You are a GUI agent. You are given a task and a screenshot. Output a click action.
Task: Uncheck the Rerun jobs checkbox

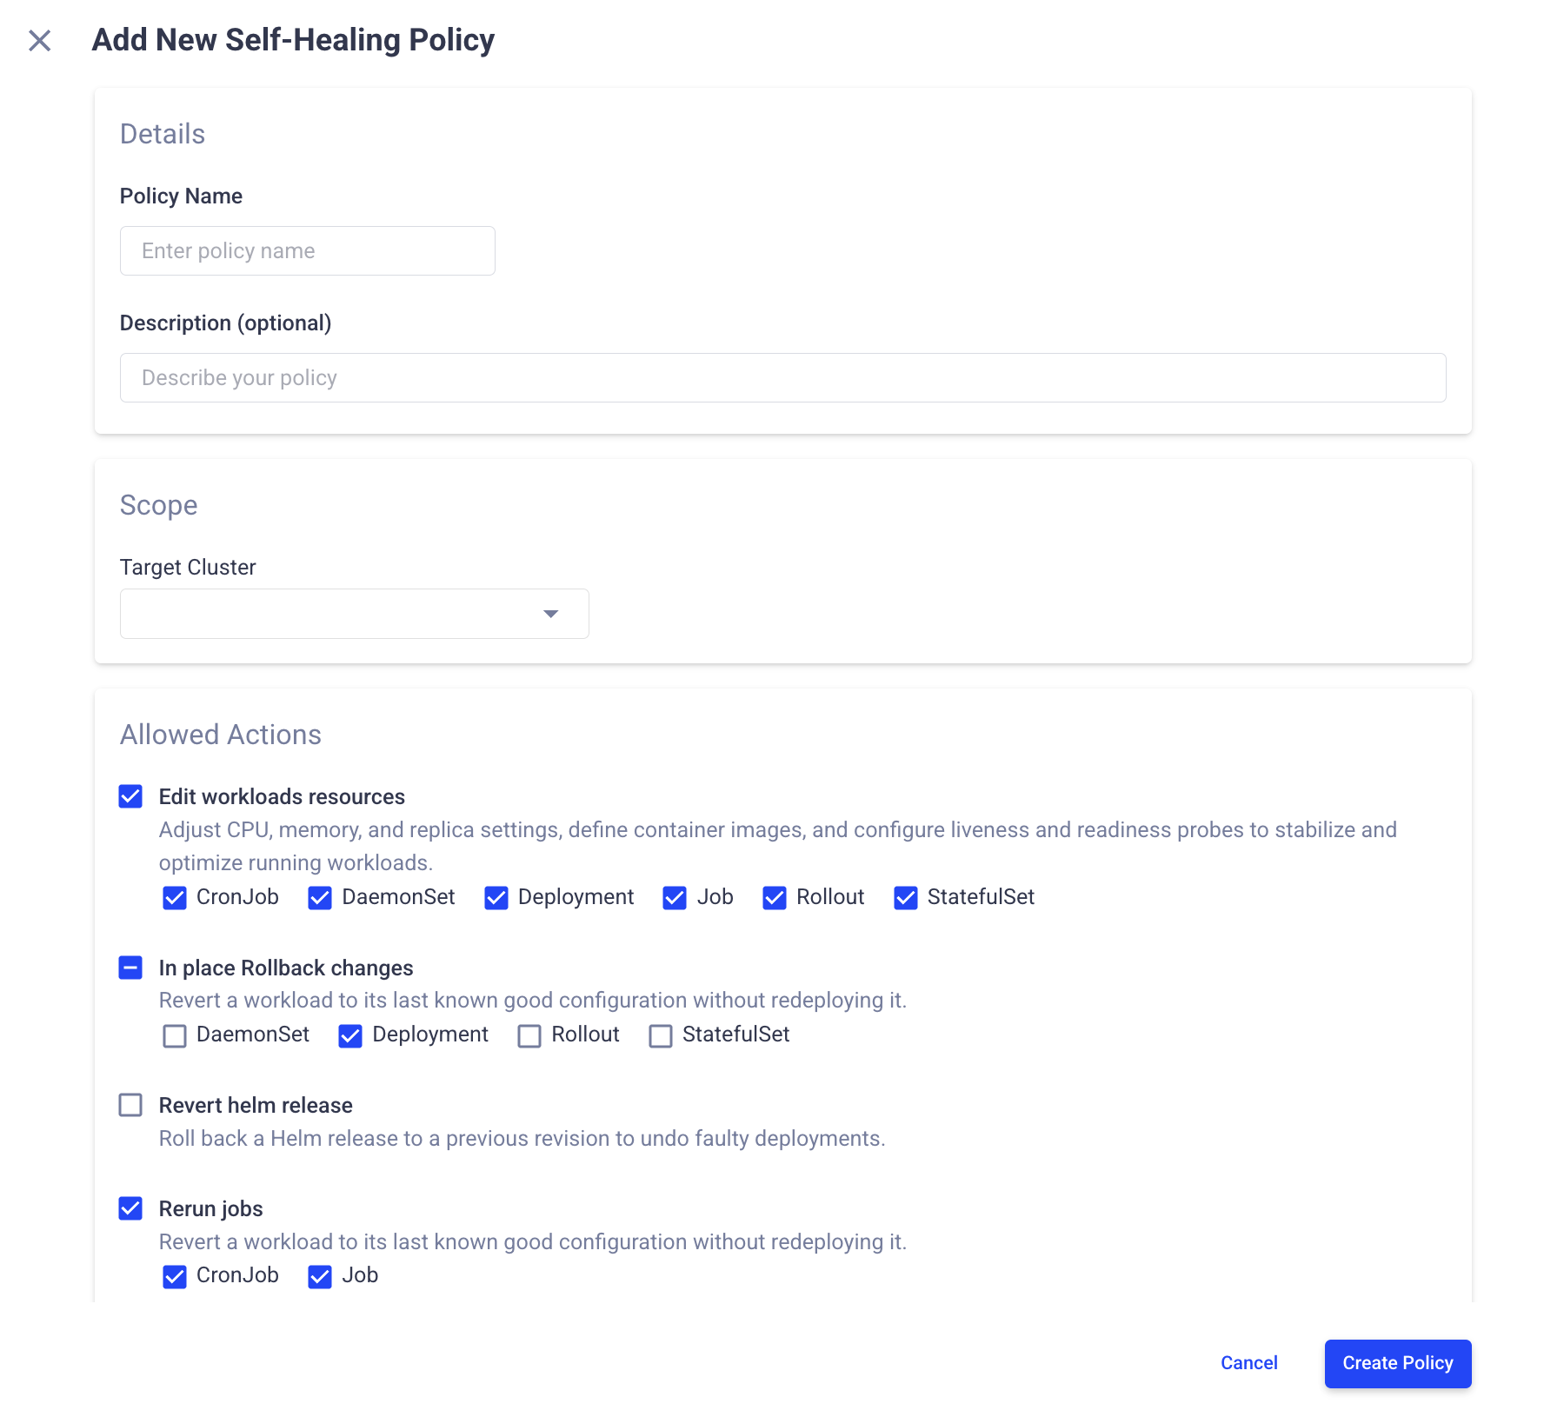130,1208
